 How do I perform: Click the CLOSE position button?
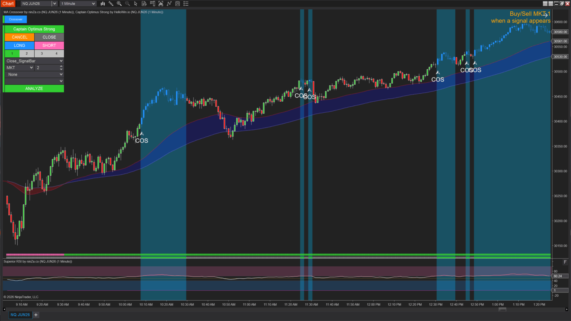(49, 37)
